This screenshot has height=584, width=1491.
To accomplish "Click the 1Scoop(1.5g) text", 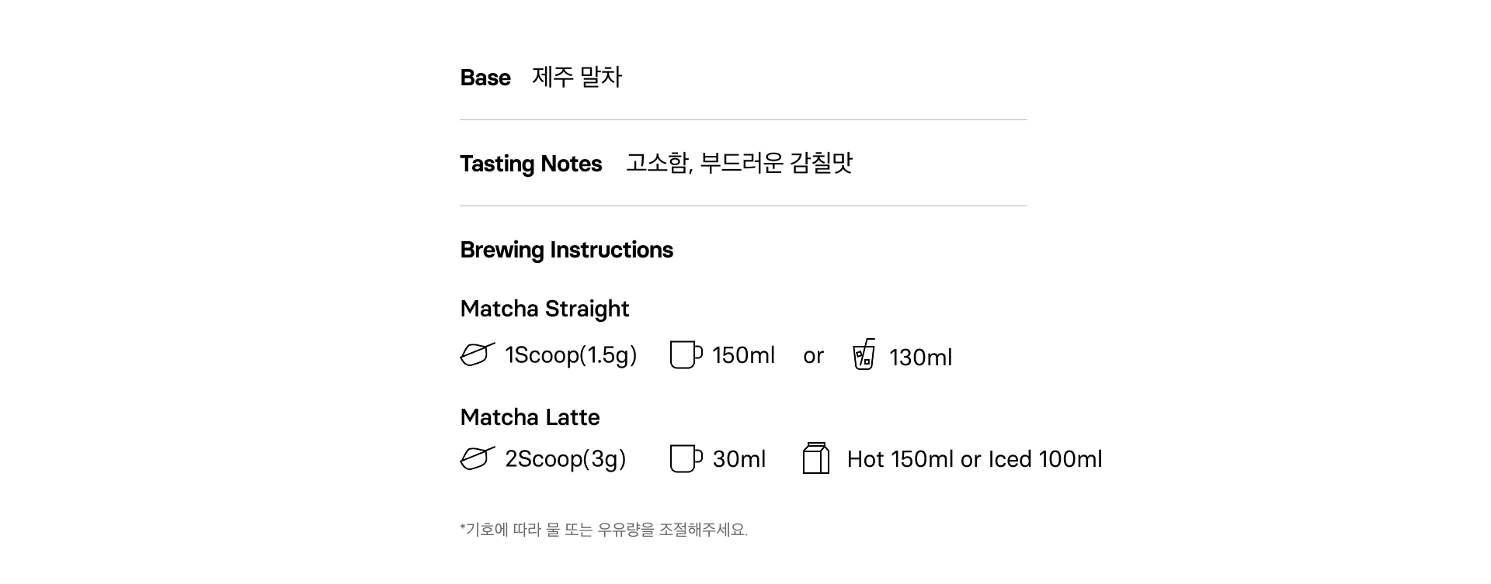I will pos(571,355).
